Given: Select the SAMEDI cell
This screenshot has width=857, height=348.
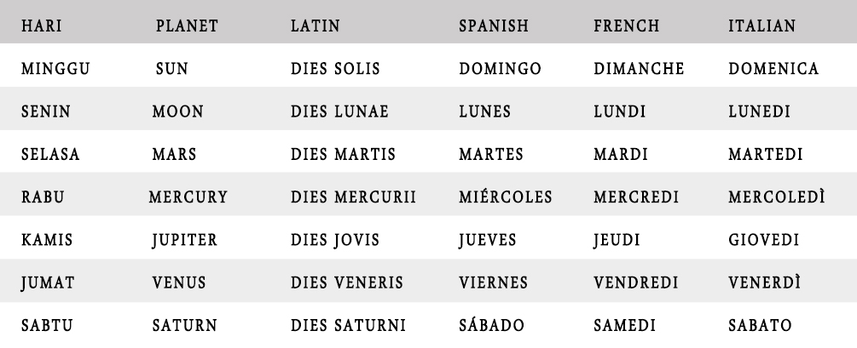Looking at the screenshot, I should (x=625, y=326).
